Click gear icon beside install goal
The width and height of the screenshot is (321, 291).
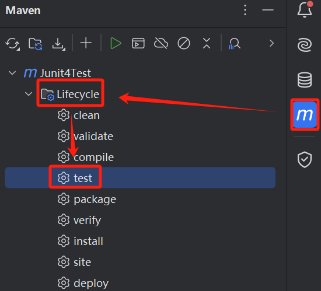click(64, 241)
